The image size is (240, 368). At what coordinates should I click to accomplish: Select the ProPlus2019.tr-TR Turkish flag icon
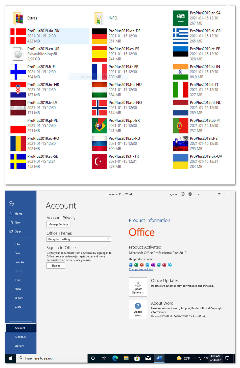click(99, 162)
